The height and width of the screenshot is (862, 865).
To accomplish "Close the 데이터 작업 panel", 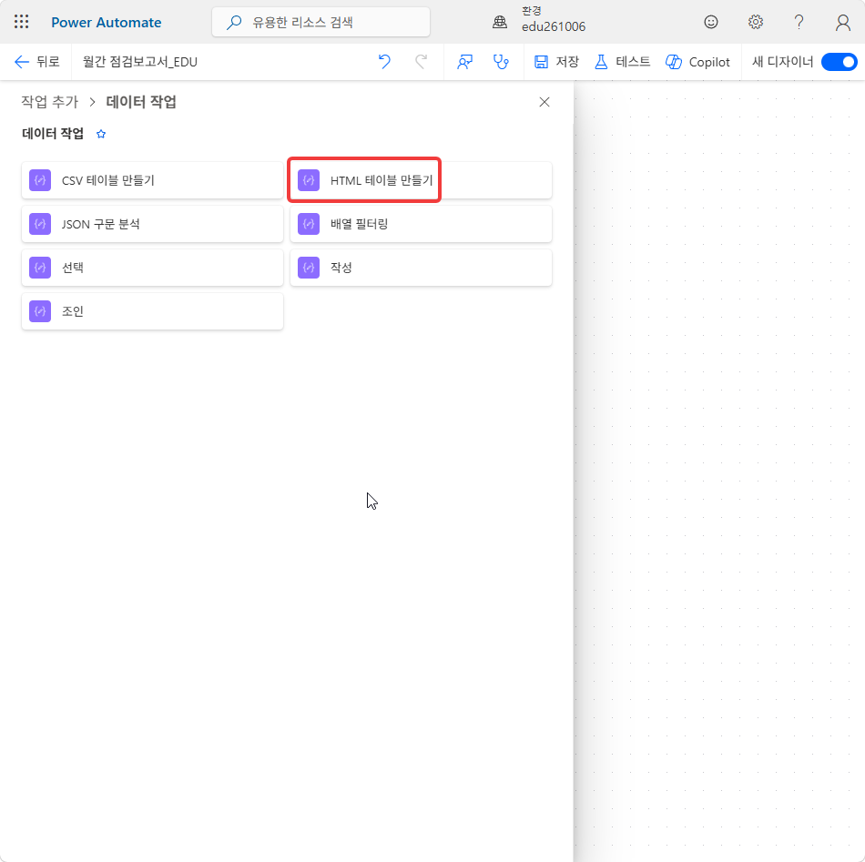I will (x=544, y=102).
